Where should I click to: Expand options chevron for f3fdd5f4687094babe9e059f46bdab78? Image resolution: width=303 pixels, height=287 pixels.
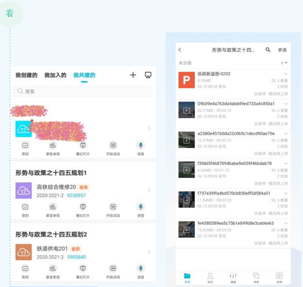[286, 163]
